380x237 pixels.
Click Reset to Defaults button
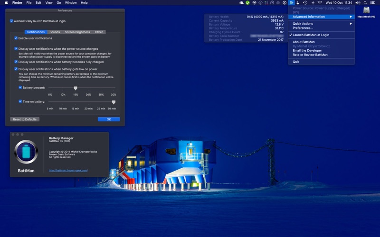click(25, 119)
